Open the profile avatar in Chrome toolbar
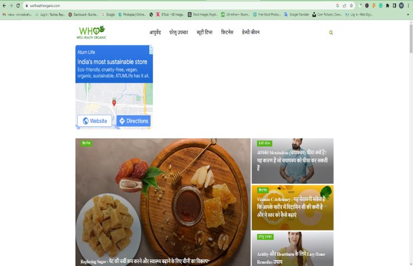The image size is (413, 266). tap(401, 5)
